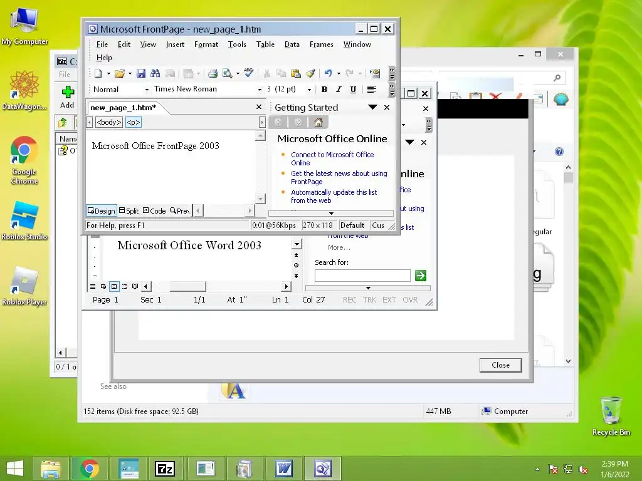Click Automatically update this list link

click(334, 196)
